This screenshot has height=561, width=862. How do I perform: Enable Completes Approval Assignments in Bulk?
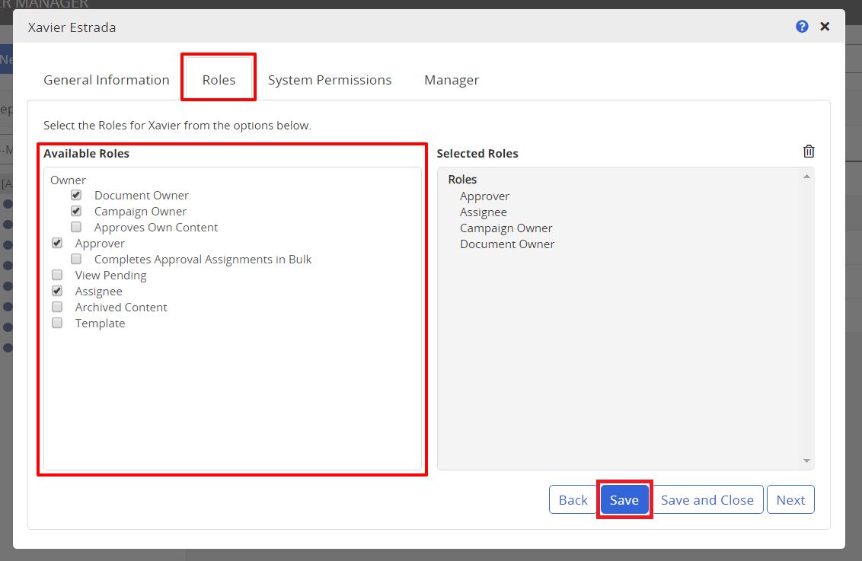pos(75,259)
